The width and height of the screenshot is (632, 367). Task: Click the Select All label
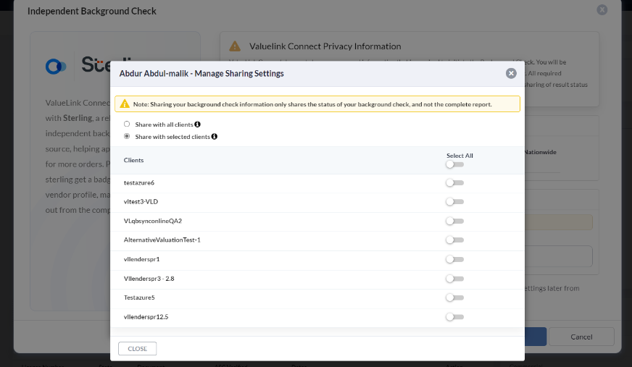(x=460, y=156)
